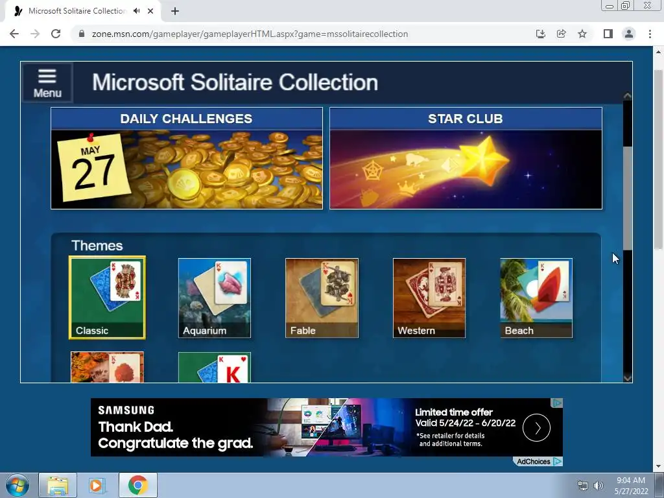Click the browser forward arrow

[x=35, y=34]
